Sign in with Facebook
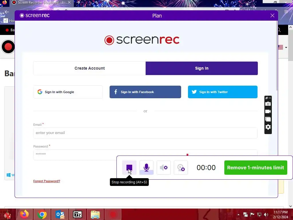 pyautogui.click(x=145, y=92)
